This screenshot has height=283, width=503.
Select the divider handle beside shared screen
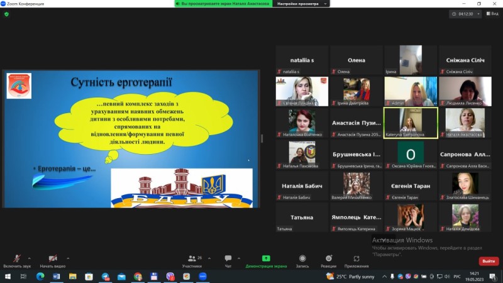(x=262, y=138)
